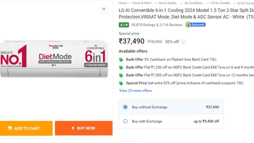
Task: Click the tag icon beside Flat ₹1,250 off offer
Action: (x=121, y=67)
